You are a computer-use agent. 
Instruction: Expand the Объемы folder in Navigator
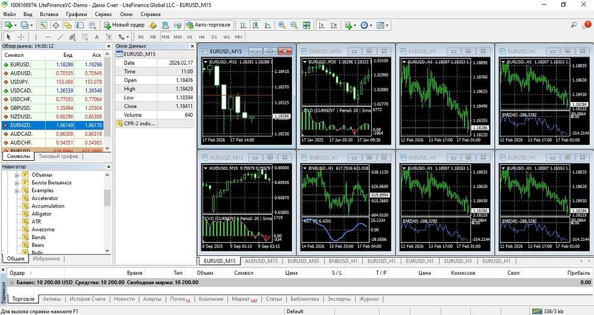pyautogui.click(x=17, y=175)
